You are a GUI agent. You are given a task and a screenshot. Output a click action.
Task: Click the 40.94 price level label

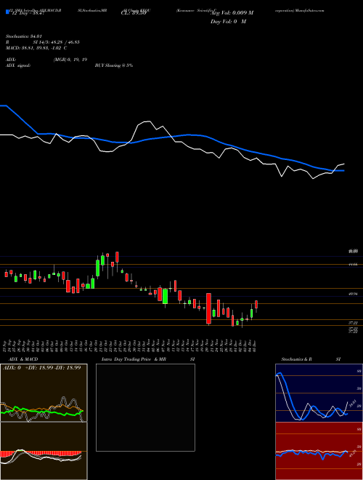tap(353, 294)
